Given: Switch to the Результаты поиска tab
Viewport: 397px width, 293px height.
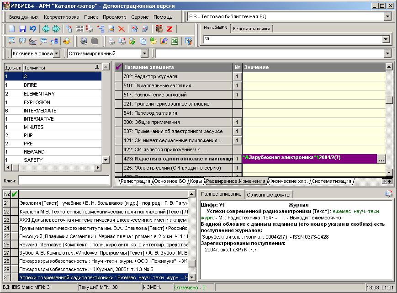Looking at the screenshot, I should click(252, 29).
